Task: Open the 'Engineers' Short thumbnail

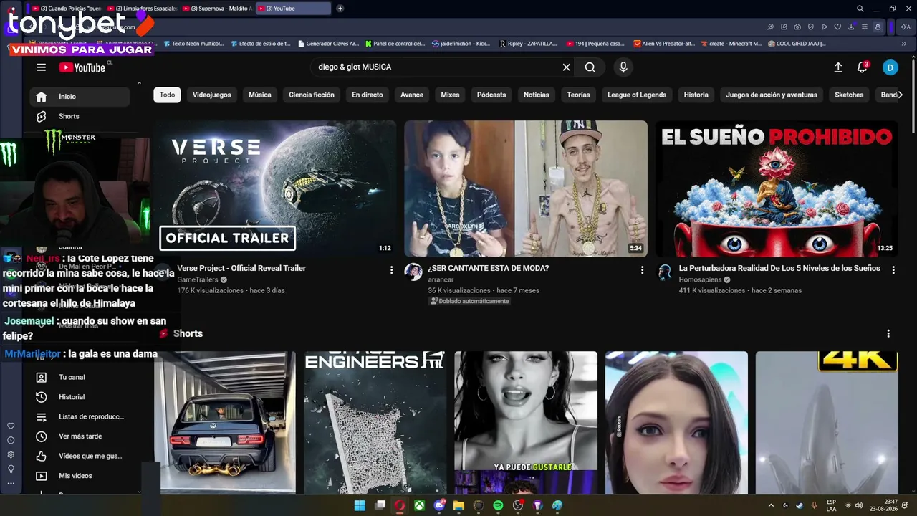Action: point(375,423)
